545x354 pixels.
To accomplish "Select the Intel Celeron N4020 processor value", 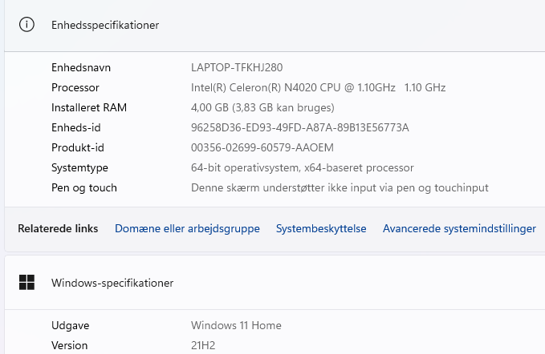I will pos(318,87).
